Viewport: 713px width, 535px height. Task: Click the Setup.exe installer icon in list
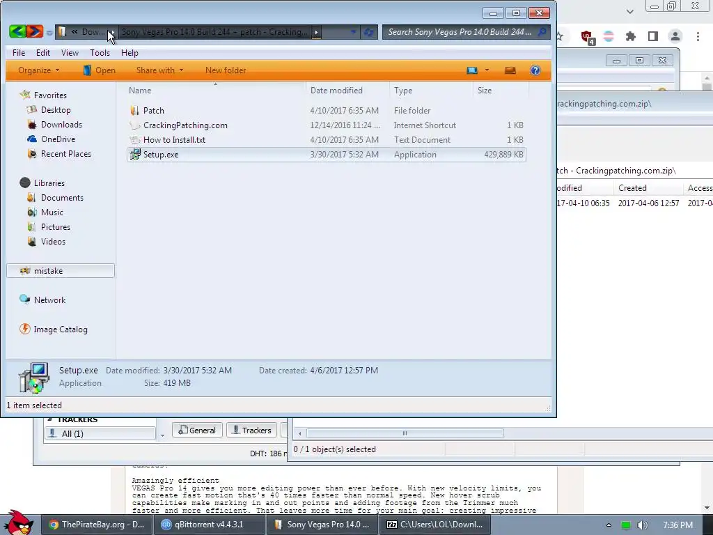[135, 154]
